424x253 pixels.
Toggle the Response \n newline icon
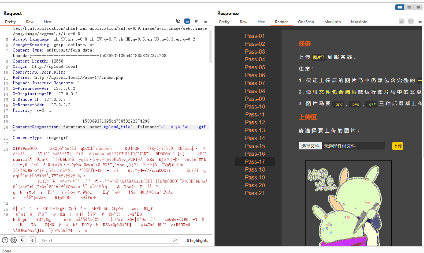coord(411,21)
